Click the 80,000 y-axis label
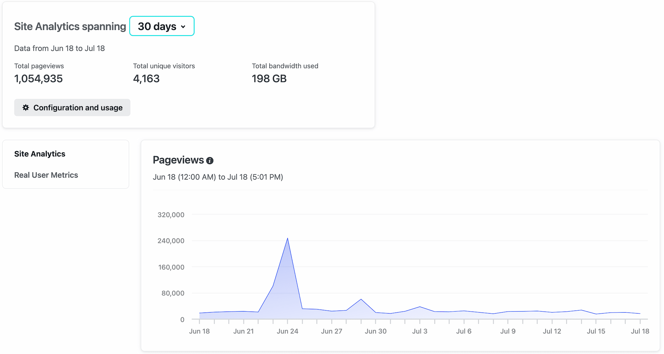664x354 pixels. 173,293
